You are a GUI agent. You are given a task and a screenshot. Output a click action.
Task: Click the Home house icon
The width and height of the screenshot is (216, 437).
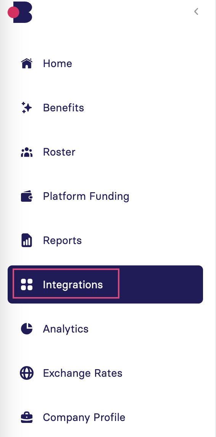pyautogui.click(x=27, y=63)
